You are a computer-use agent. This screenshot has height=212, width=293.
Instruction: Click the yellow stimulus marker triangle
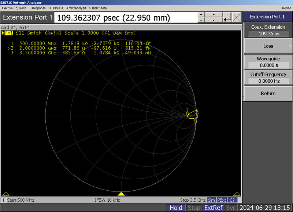tap(121, 194)
